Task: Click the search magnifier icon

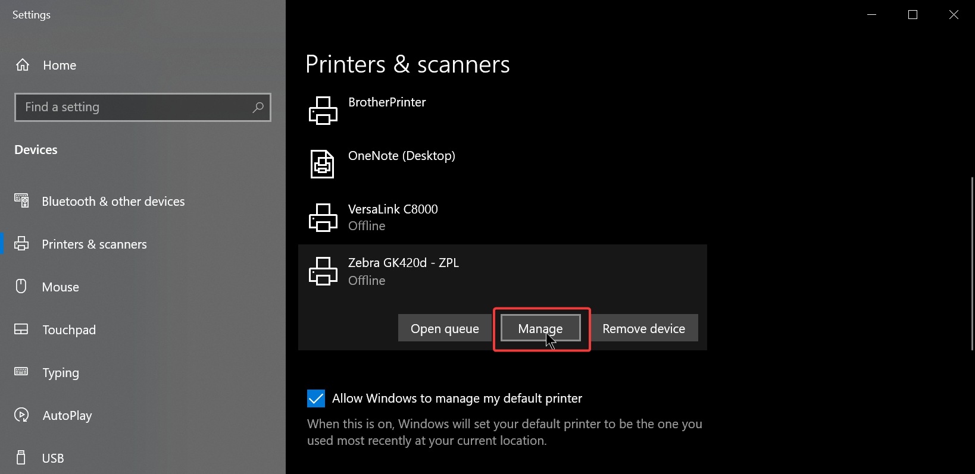Action: (258, 107)
